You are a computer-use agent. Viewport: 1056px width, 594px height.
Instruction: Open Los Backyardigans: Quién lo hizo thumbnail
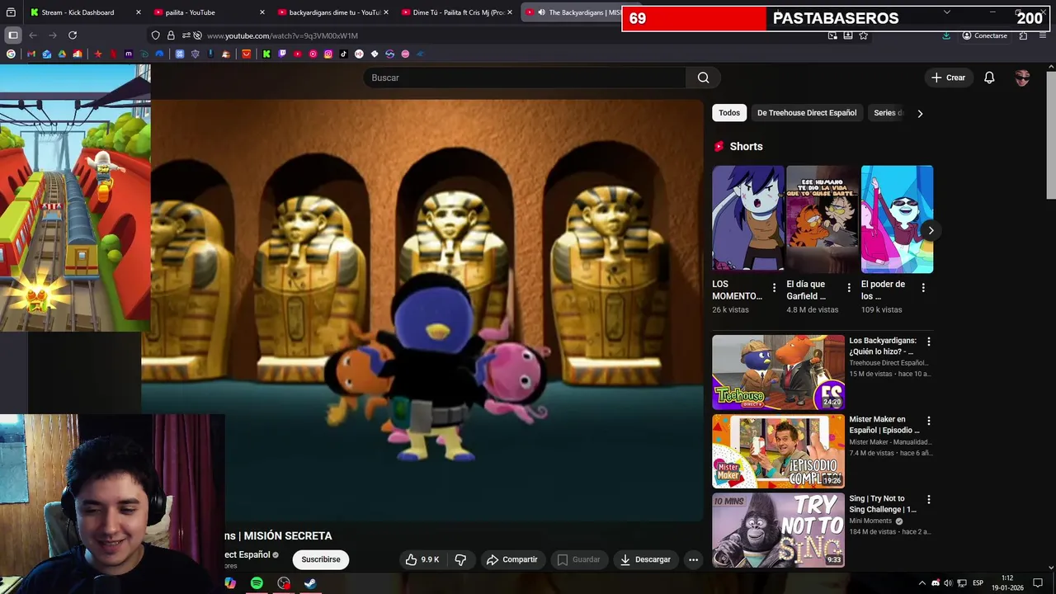[778, 372]
